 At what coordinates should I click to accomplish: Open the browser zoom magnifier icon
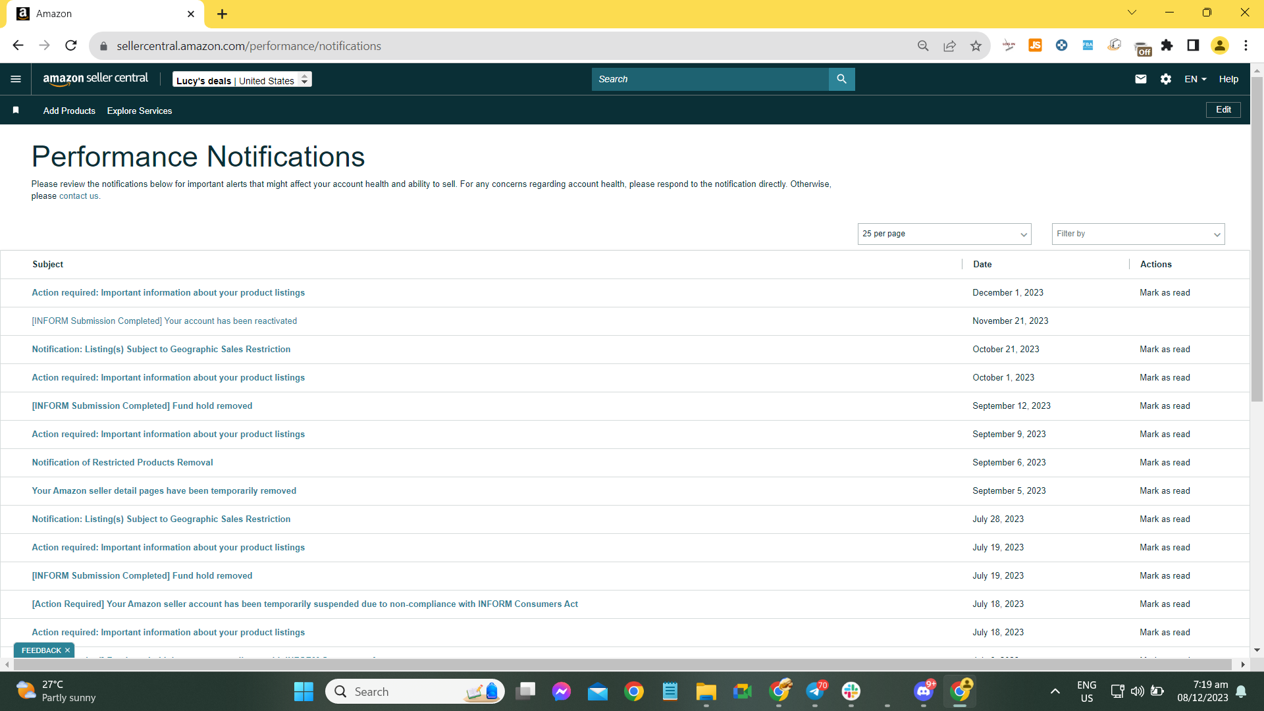point(923,45)
